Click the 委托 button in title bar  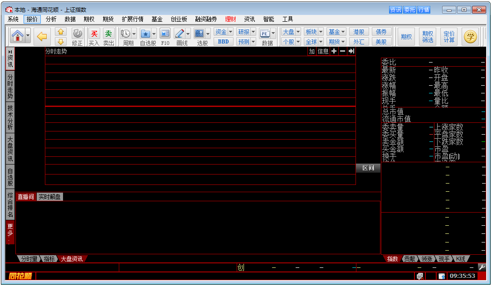coord(409,10)
